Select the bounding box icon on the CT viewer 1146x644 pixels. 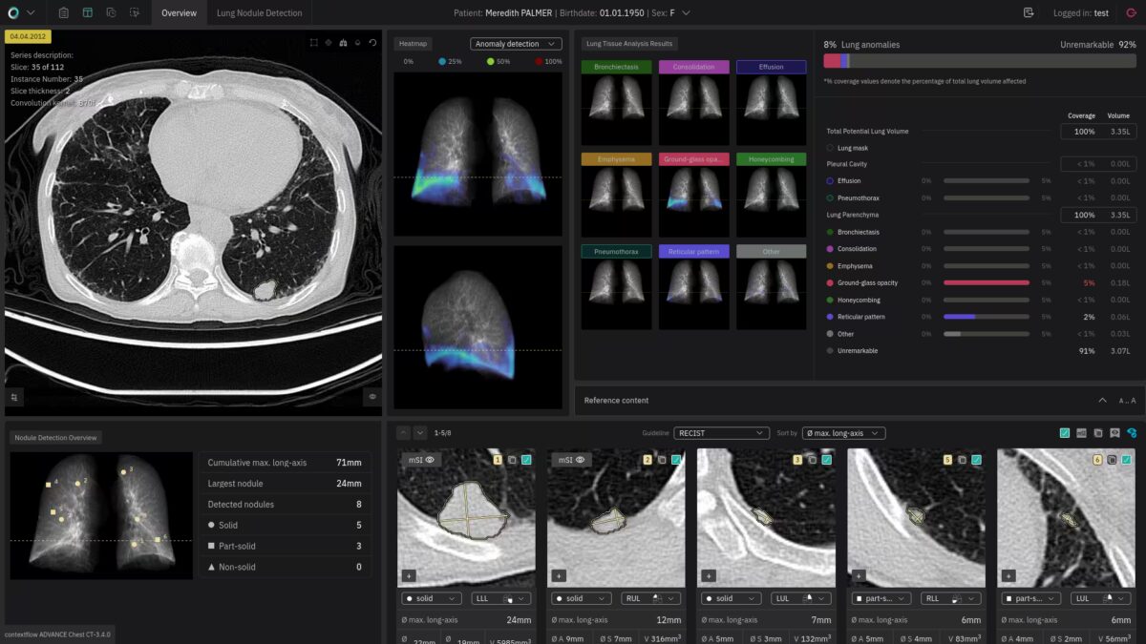tap(312, 43)
